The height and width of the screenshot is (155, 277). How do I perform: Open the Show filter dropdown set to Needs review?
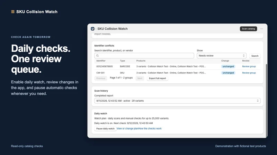tap(222, 55)
